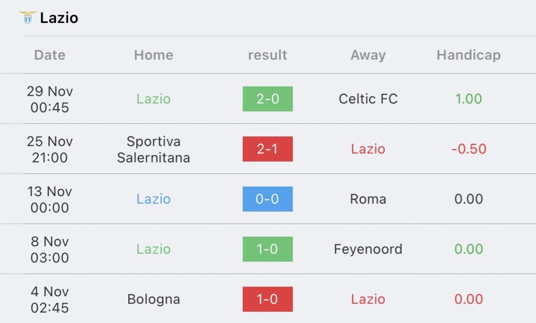This screenshot has width=536, height=323.
Task: Open the red 2-1 score badge
Action: (x=267, y=149)
